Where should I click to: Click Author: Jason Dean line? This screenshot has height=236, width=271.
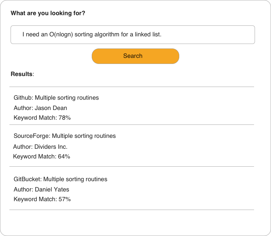coord(40,108)
